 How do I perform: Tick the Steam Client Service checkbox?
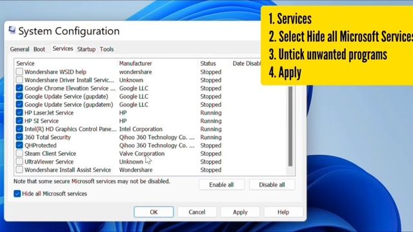(x=19, y=153)
